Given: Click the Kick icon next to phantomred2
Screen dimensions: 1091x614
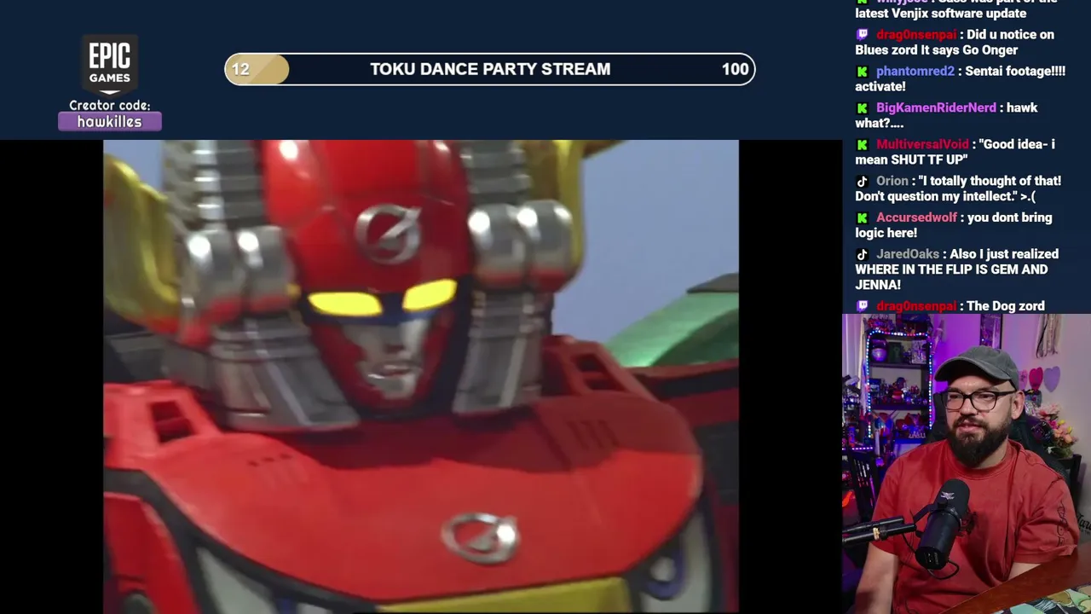Looking at the screenshot, I should (x=863, y=72).
